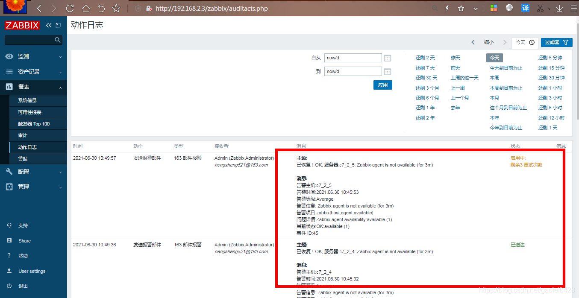This screenshot has height=298, width=579.
Task: Open 可用性报表 submenu item
Action: 29,112
